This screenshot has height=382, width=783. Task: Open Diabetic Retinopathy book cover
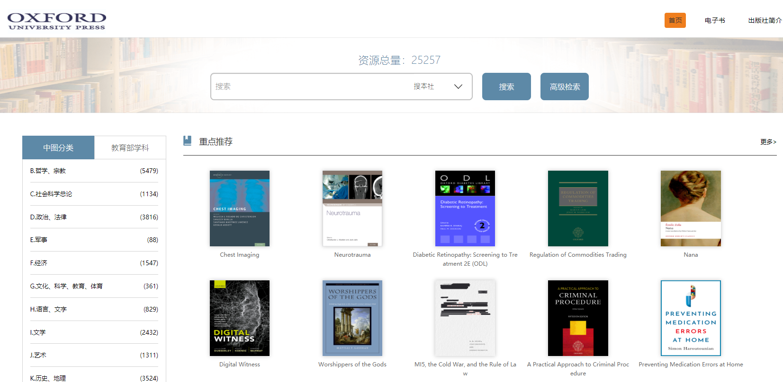click(x=465, y=208)
